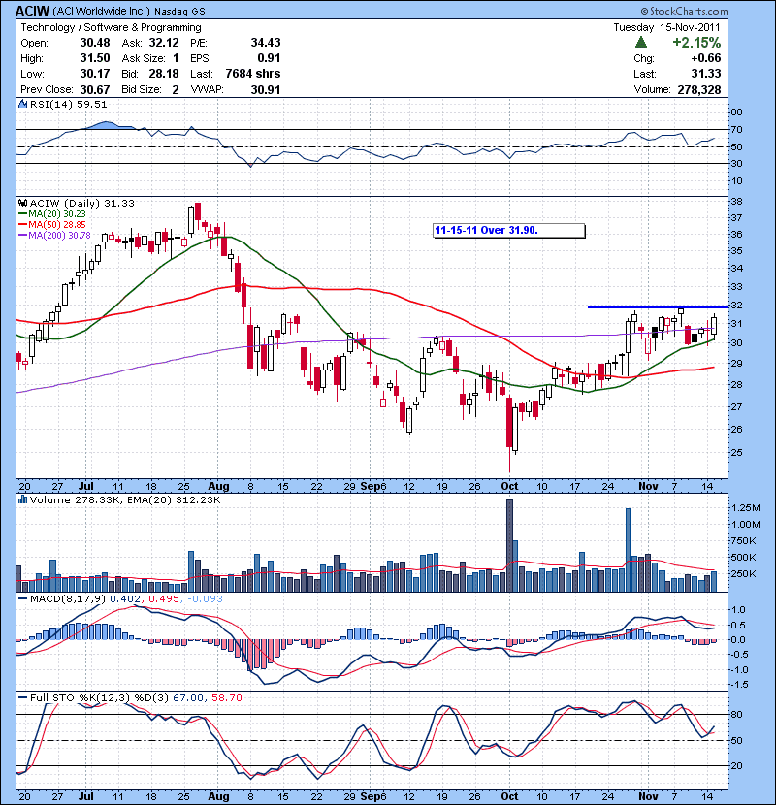Click the Ask Size value 1
The height and width of the screenshot is (805, 776).
click(177, 58)
